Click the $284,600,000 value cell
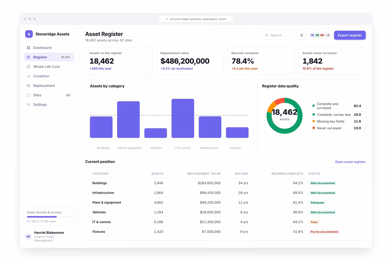 209,183
